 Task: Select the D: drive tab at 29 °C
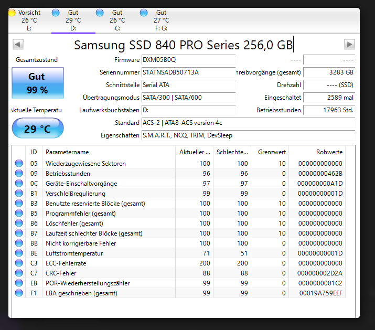pyautogui.click(x=73, y=20)
